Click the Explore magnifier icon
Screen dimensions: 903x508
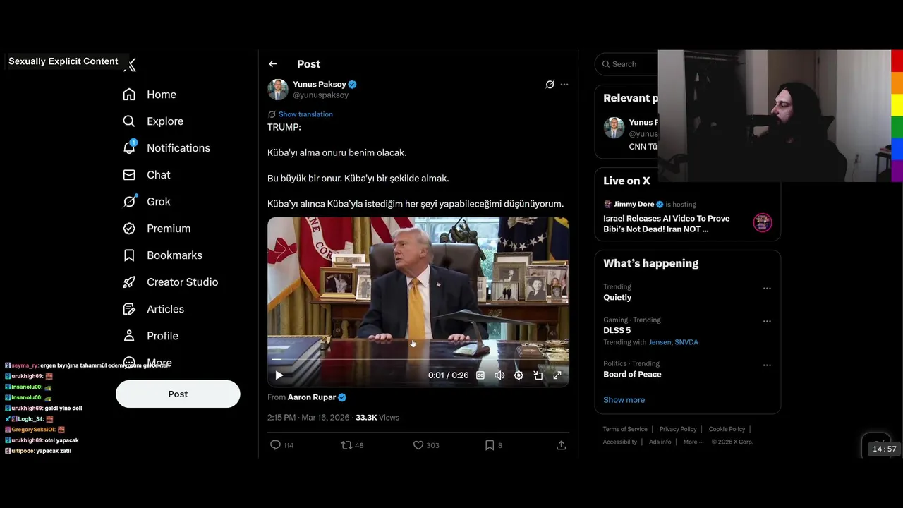pyautogui.click(x=129, y=121)
